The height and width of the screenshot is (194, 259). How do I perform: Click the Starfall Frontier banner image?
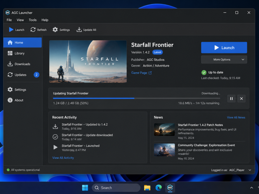88,61
